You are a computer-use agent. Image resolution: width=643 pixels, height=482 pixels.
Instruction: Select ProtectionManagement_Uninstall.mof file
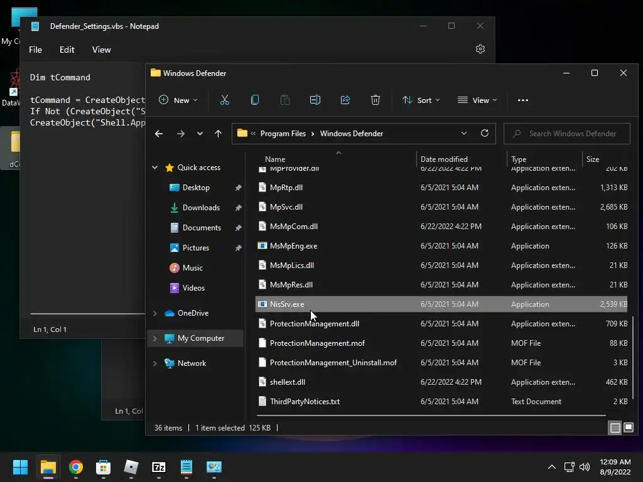pyautogui.click(x=441, y=362)
